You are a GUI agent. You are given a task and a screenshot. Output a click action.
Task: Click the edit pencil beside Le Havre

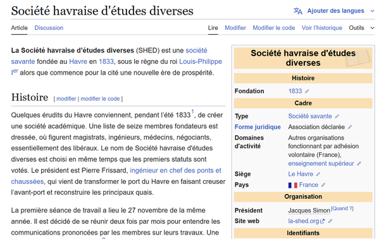[318, 174]
